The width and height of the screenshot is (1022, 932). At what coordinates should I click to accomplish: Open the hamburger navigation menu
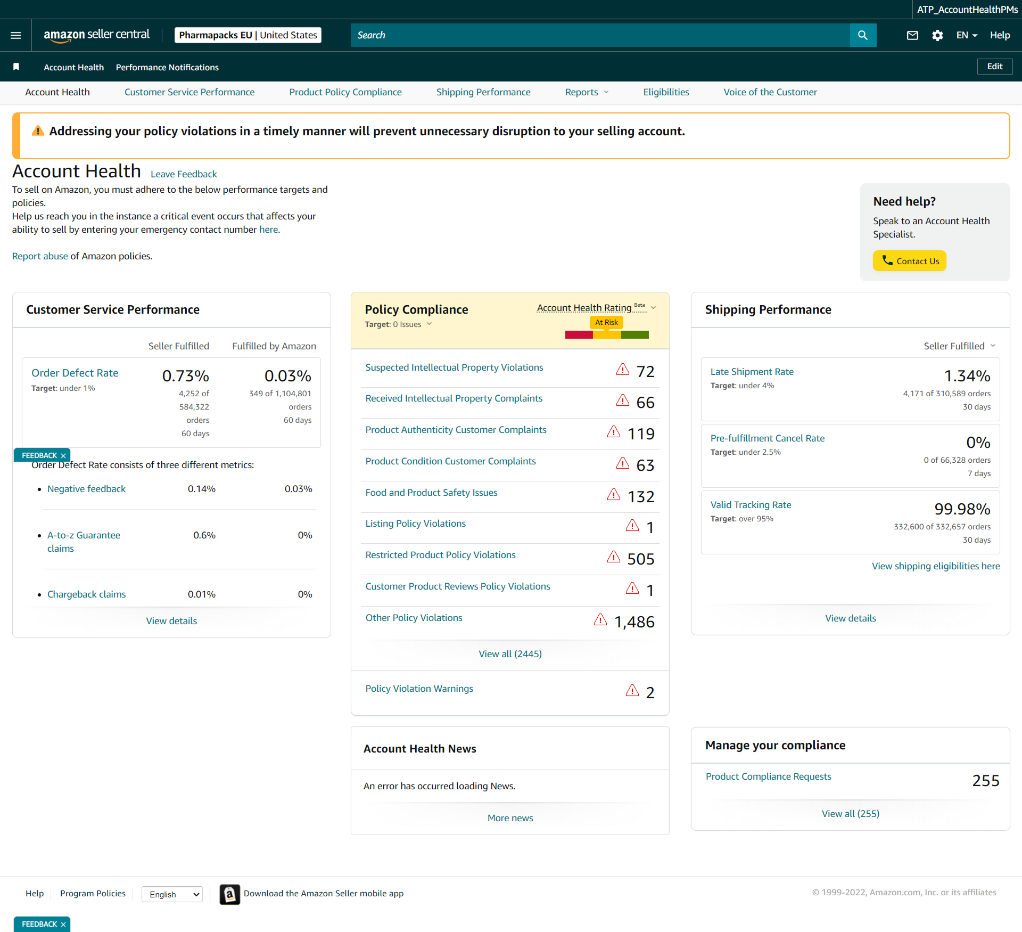coord(15,35)
